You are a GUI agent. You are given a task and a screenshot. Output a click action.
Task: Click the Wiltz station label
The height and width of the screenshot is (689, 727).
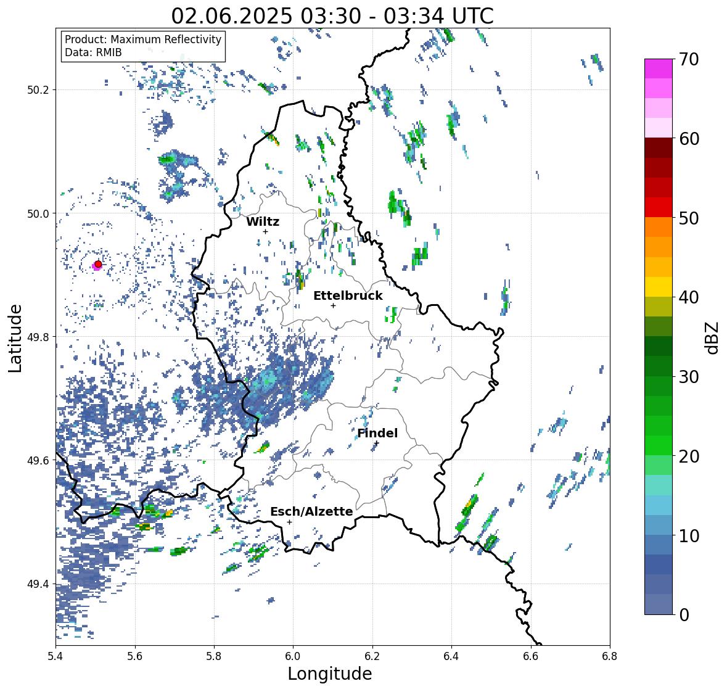coord(263,221)
